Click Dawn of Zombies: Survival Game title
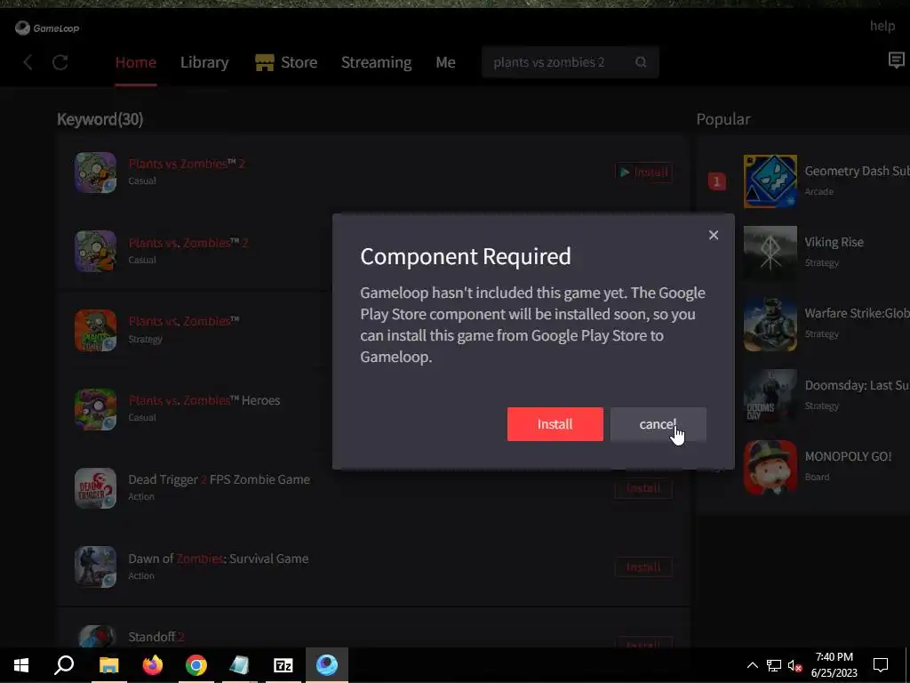The image size is (910, 683). (219, 558)
